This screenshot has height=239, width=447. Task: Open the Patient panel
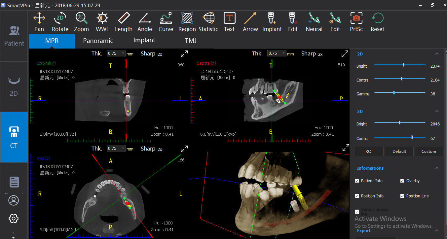pyautogui.click(x=14, y=36)
